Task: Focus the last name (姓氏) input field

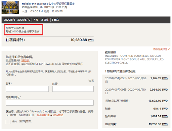Action: (73, 89)
